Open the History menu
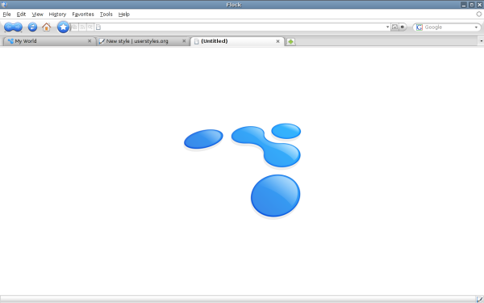The image size is (484, 303). coord(57,15)
